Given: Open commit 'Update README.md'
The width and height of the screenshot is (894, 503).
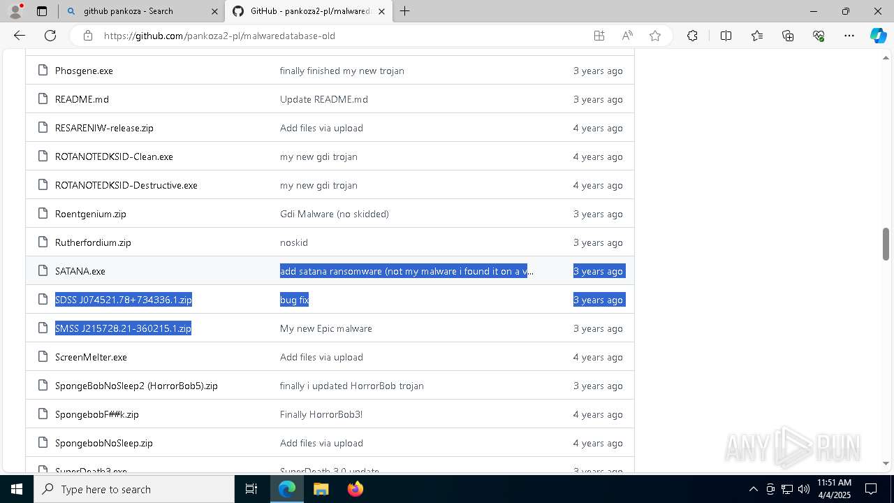Looking at the screenshot, I should coord(324,99).
